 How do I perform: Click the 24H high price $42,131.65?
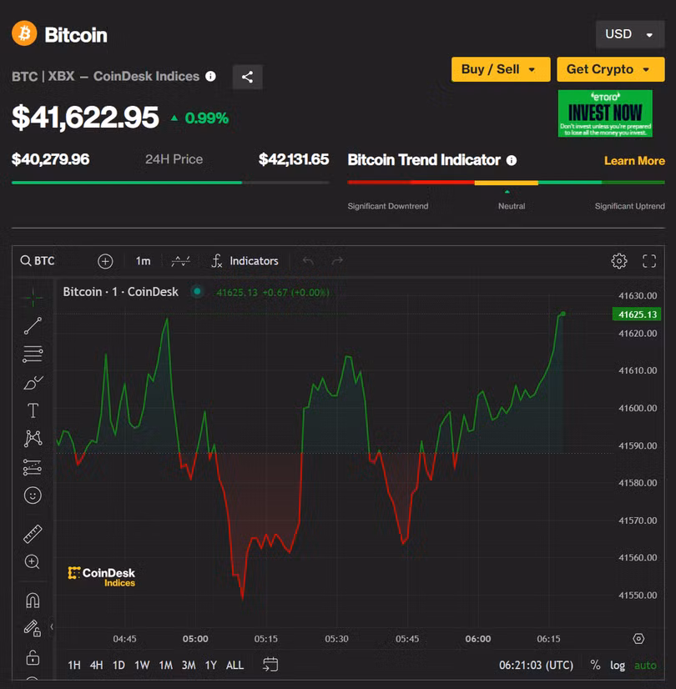294,159
